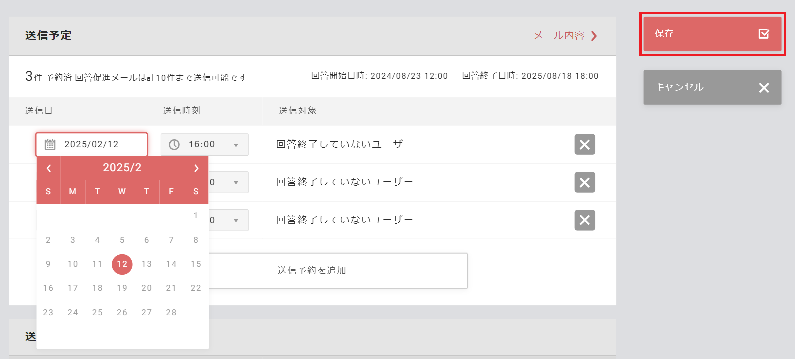Image resolution: width=795 pixels, height=359 pixels.
Task: Click the arrow icon next to メール内容
Action: [x=594, y=36]
